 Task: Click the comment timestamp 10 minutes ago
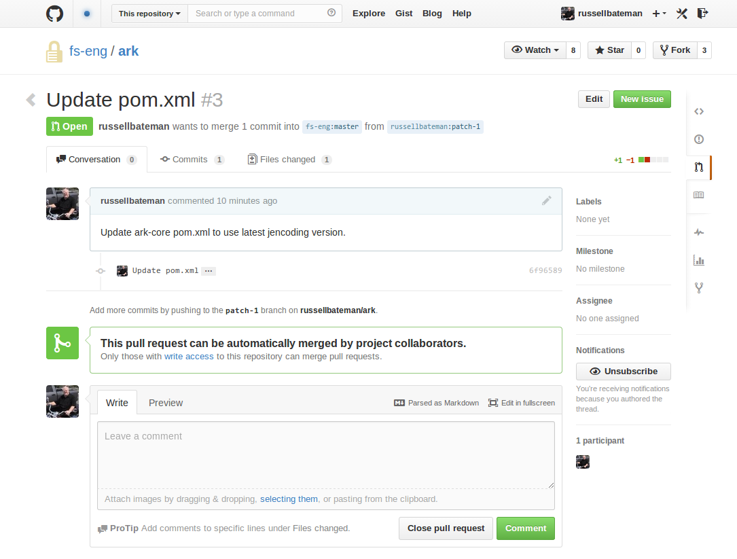pyautogui.click(x=247, y=201)
